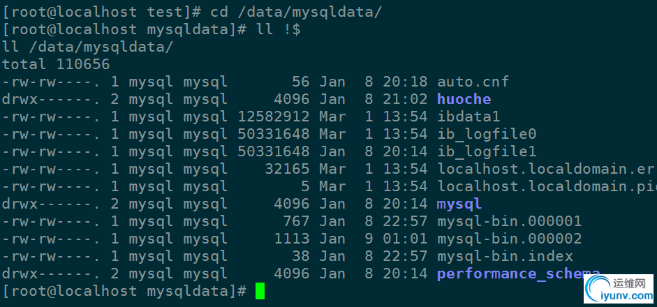This screenshot has width=657, height=307.
Task: Click the total 110656 line
Action: coord(56,64)
